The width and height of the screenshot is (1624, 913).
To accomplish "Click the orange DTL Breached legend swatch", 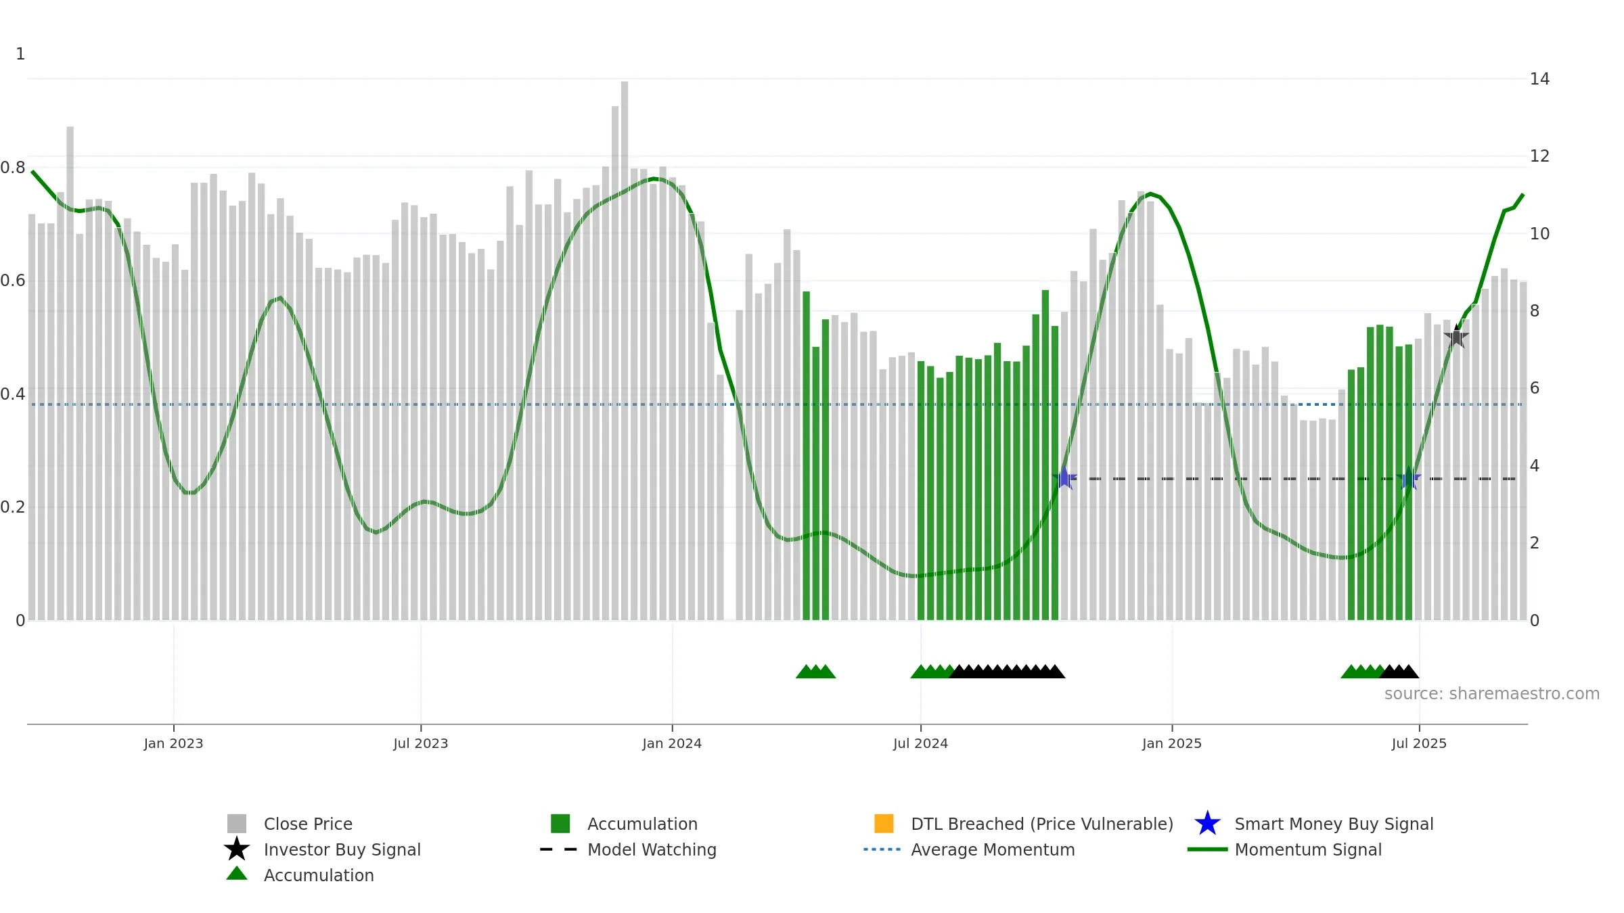I will 884,824.
